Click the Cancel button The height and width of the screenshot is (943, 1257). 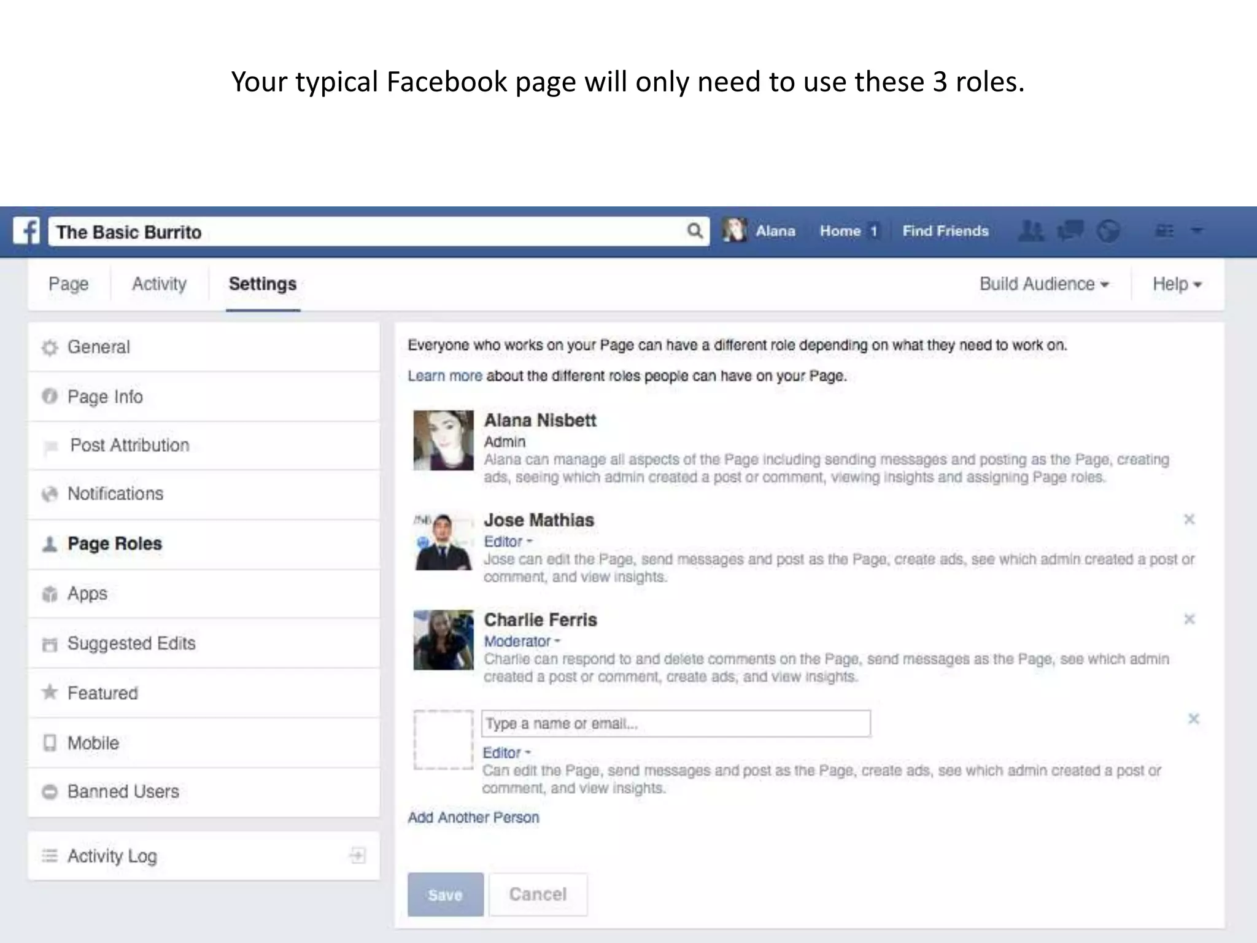point(538,894)
